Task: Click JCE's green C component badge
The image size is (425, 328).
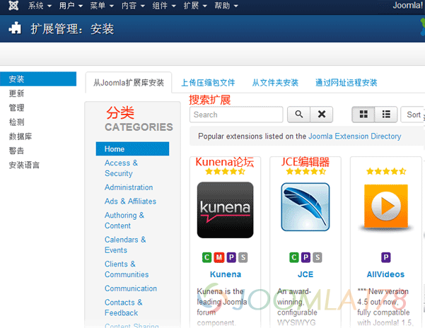Action: pos(293,257)
